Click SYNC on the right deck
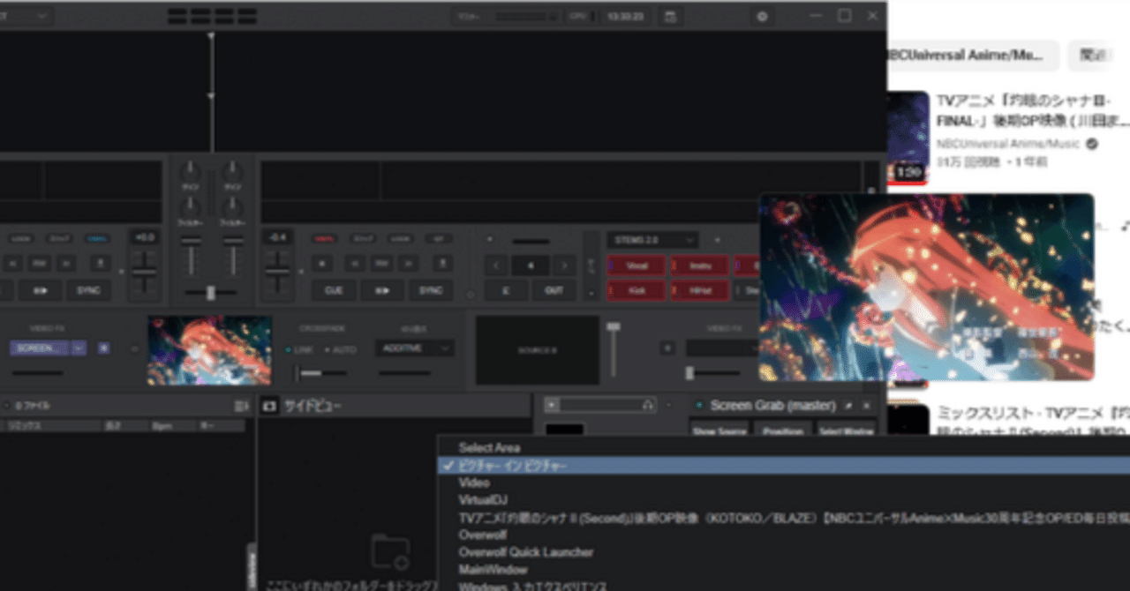The image size is (1130, 591). pos(432,290)
